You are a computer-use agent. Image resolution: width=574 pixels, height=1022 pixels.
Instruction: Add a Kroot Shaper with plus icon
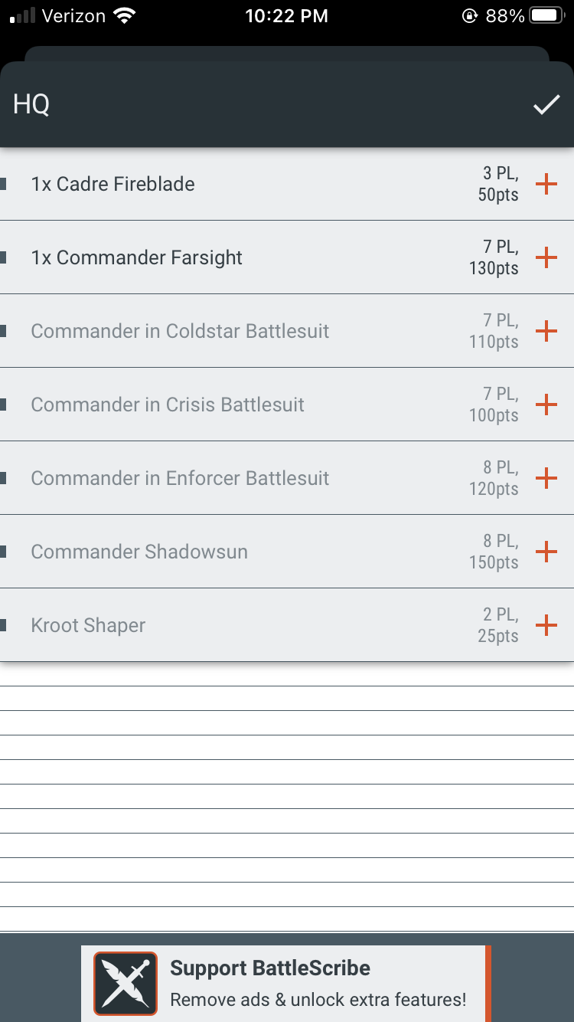click(x=546, y=625)
